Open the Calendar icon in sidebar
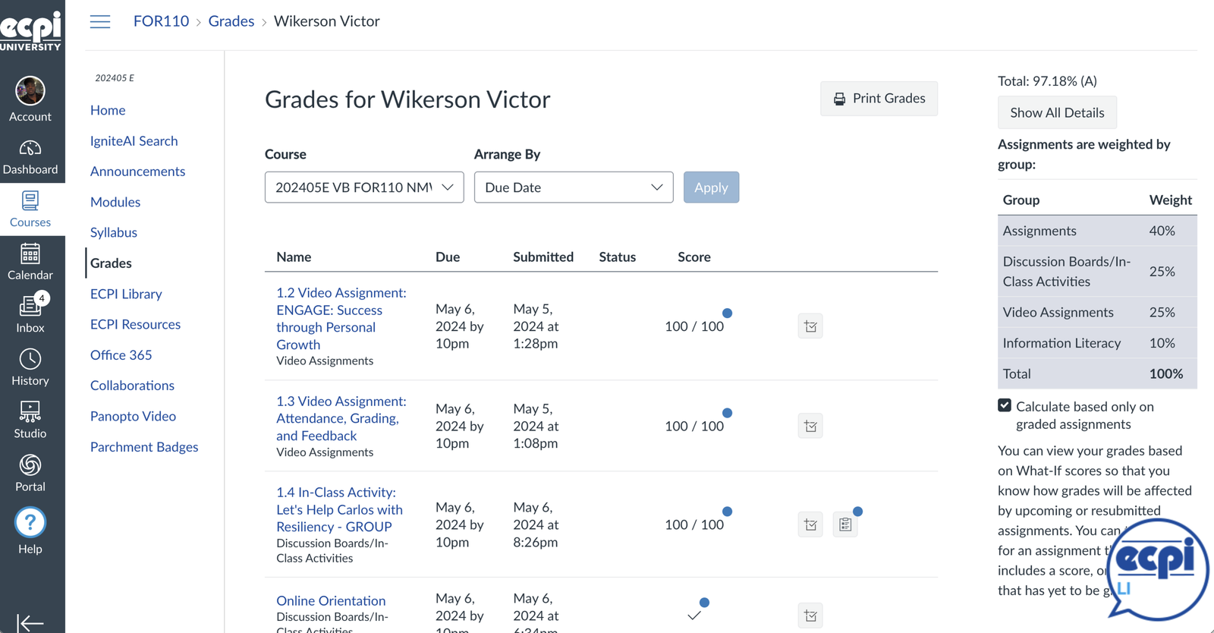The image size is (1214, 633). tap(30, 263)
